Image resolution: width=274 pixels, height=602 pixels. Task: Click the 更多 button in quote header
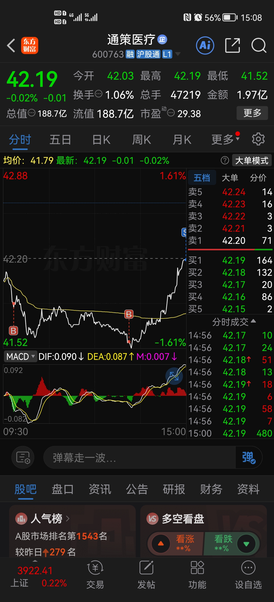click(x=252, y=113)
